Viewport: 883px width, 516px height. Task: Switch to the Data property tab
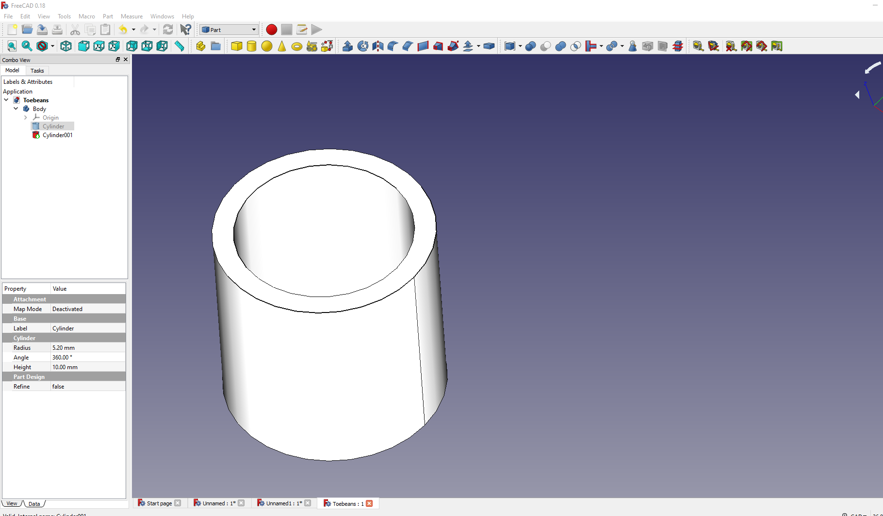pos(34,503)
